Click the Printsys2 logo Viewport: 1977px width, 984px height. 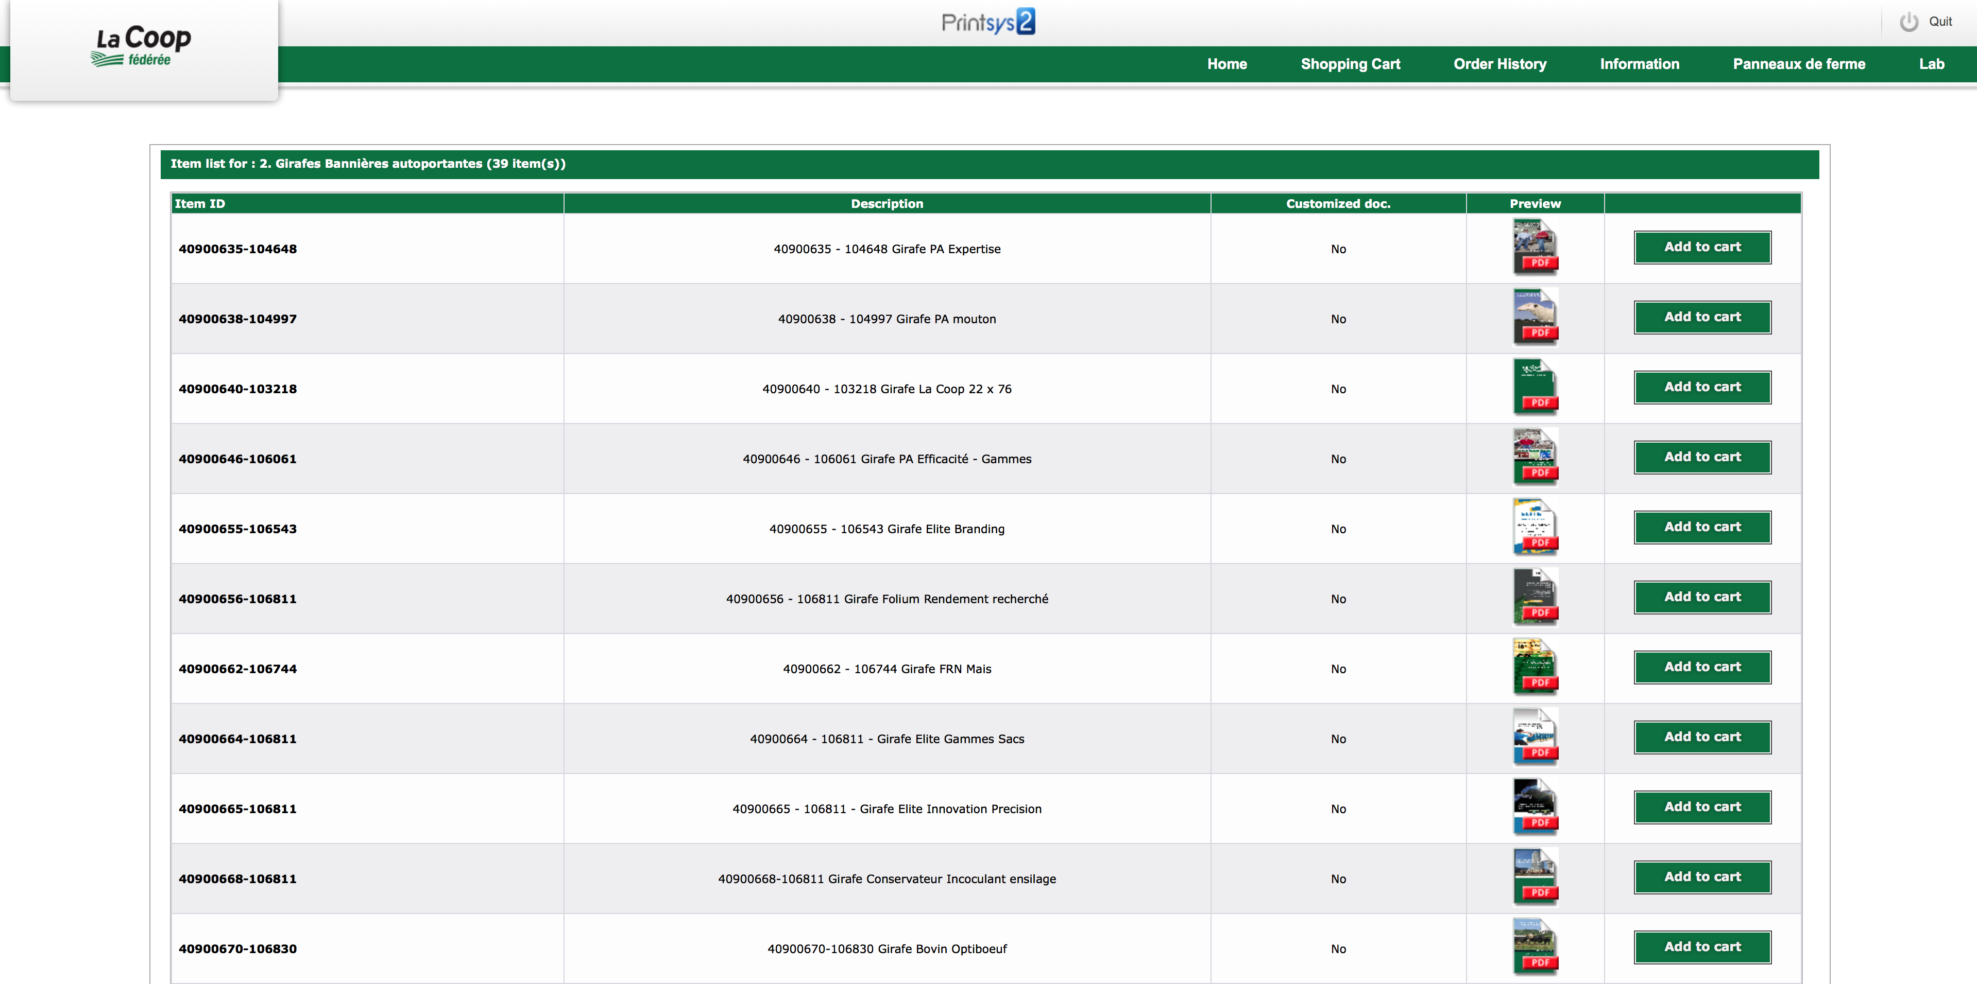[x=988, y=22]
